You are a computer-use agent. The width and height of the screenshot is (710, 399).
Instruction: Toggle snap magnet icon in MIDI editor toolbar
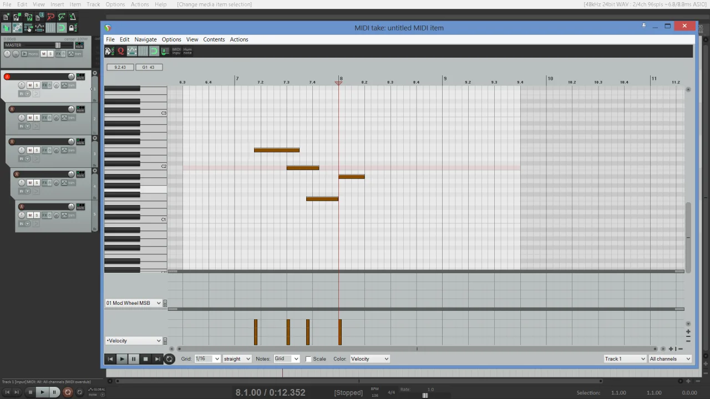(x=154, y=51)
